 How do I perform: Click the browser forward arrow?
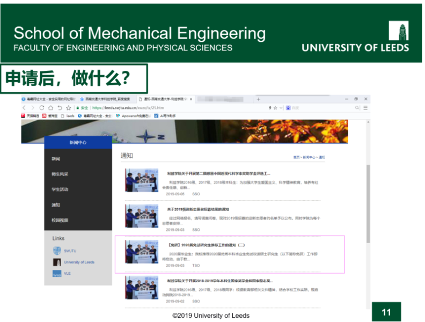pyautogui.click(x=33, y=108)
